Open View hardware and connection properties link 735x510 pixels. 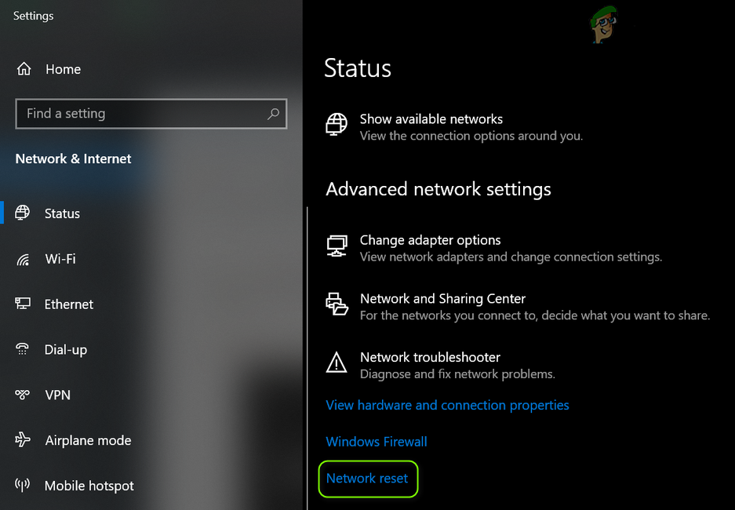(447, 405)
